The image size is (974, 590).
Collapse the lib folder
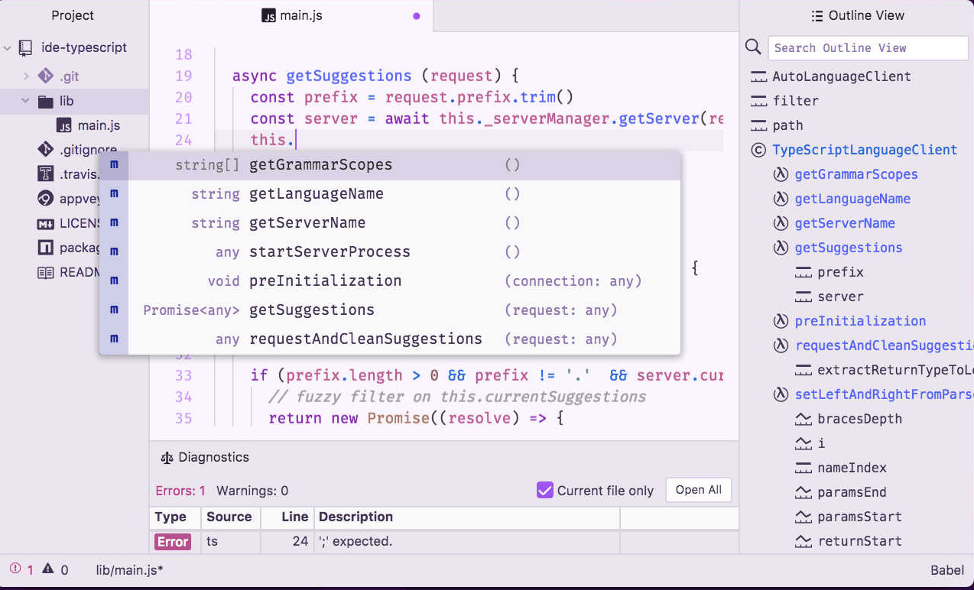(26, 101)
